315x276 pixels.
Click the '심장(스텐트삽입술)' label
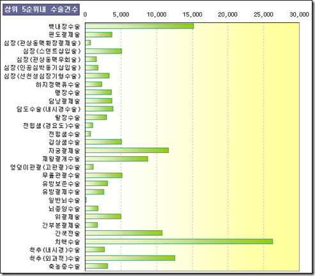[52, 51]
